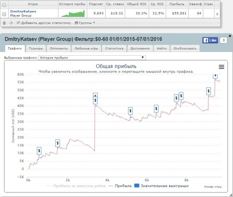Click Добавить другую статистику
This screenshot has height=197, width=233.
click(x=44, y=23)
